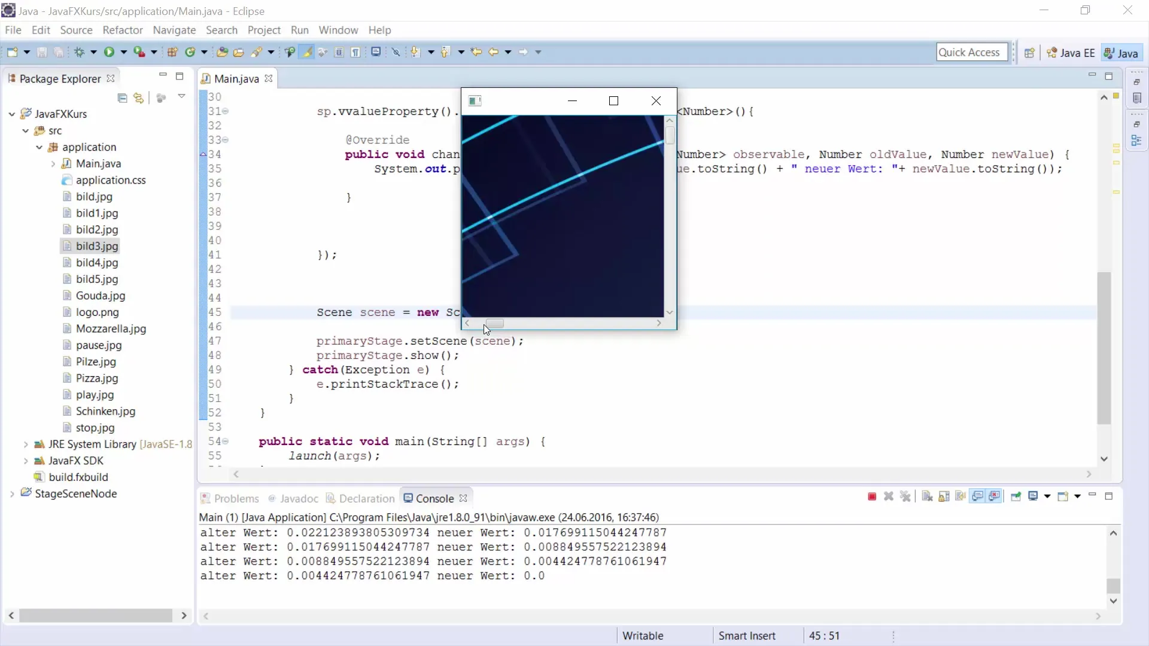Select application.css in Package Explorer

pos(104,180)
